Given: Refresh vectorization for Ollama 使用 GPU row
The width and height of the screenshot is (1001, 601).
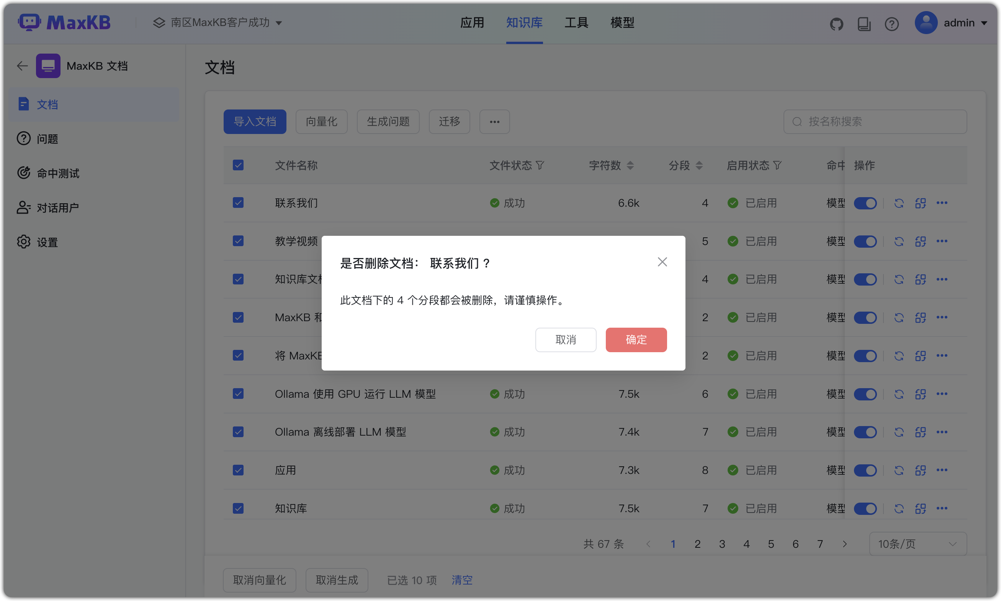Looking at the screenshot, I should tap(898, 394).
